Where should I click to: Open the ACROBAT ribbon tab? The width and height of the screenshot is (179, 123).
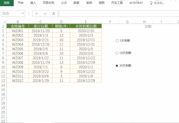coord(136,3)
